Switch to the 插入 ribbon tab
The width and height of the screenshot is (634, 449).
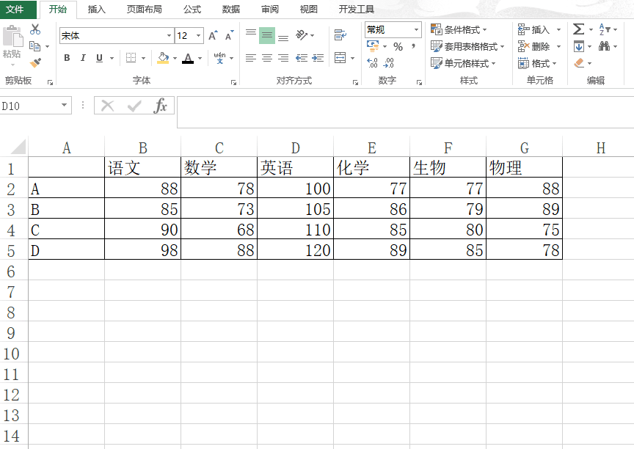pos(97,9)
